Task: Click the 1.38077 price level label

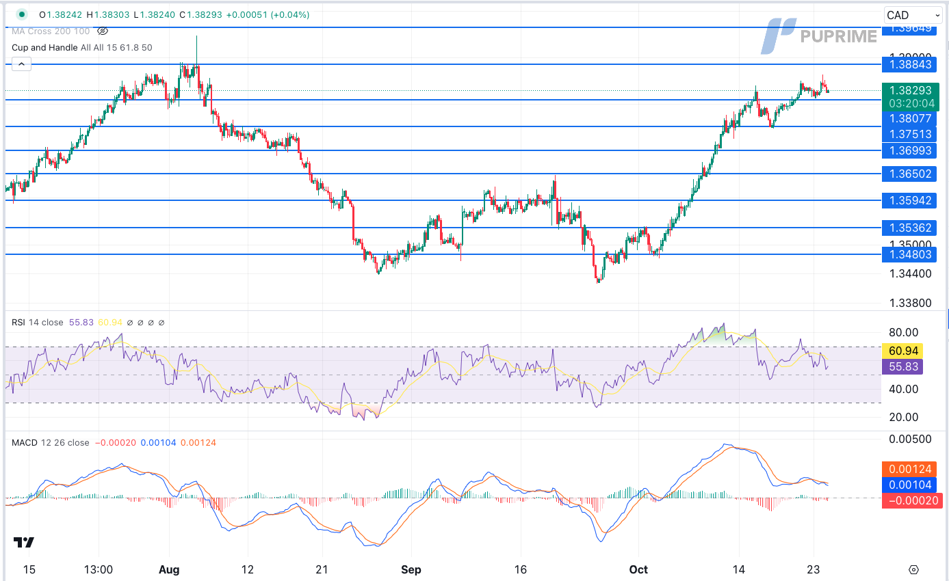Action: 909,118
